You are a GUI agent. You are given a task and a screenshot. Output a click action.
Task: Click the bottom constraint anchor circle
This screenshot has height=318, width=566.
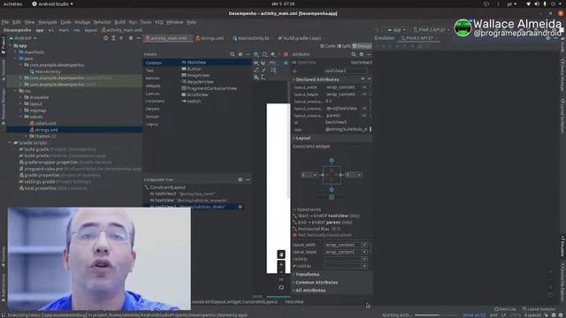(332, 190)
